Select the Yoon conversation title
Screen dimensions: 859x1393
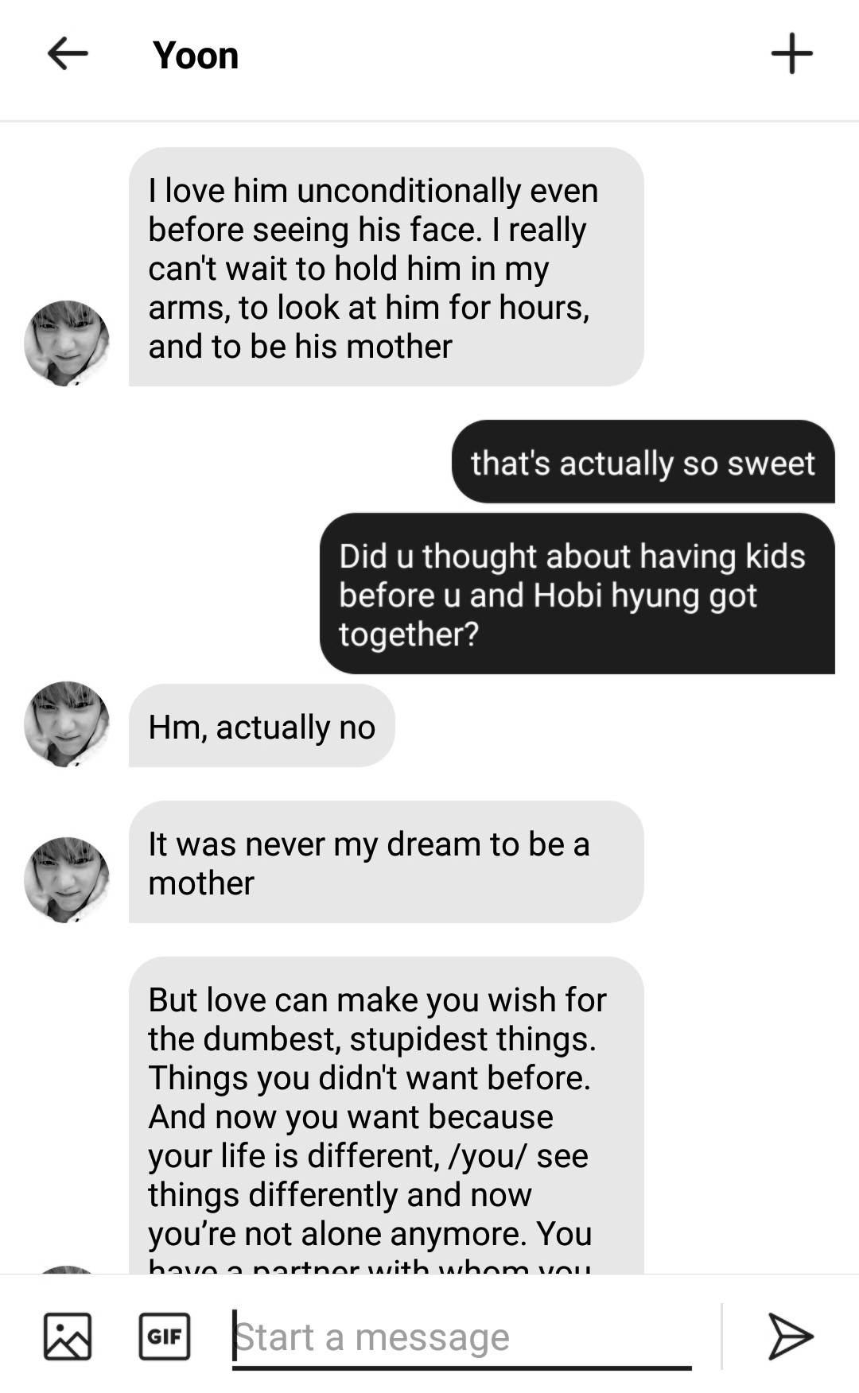[x=196, y=56]
